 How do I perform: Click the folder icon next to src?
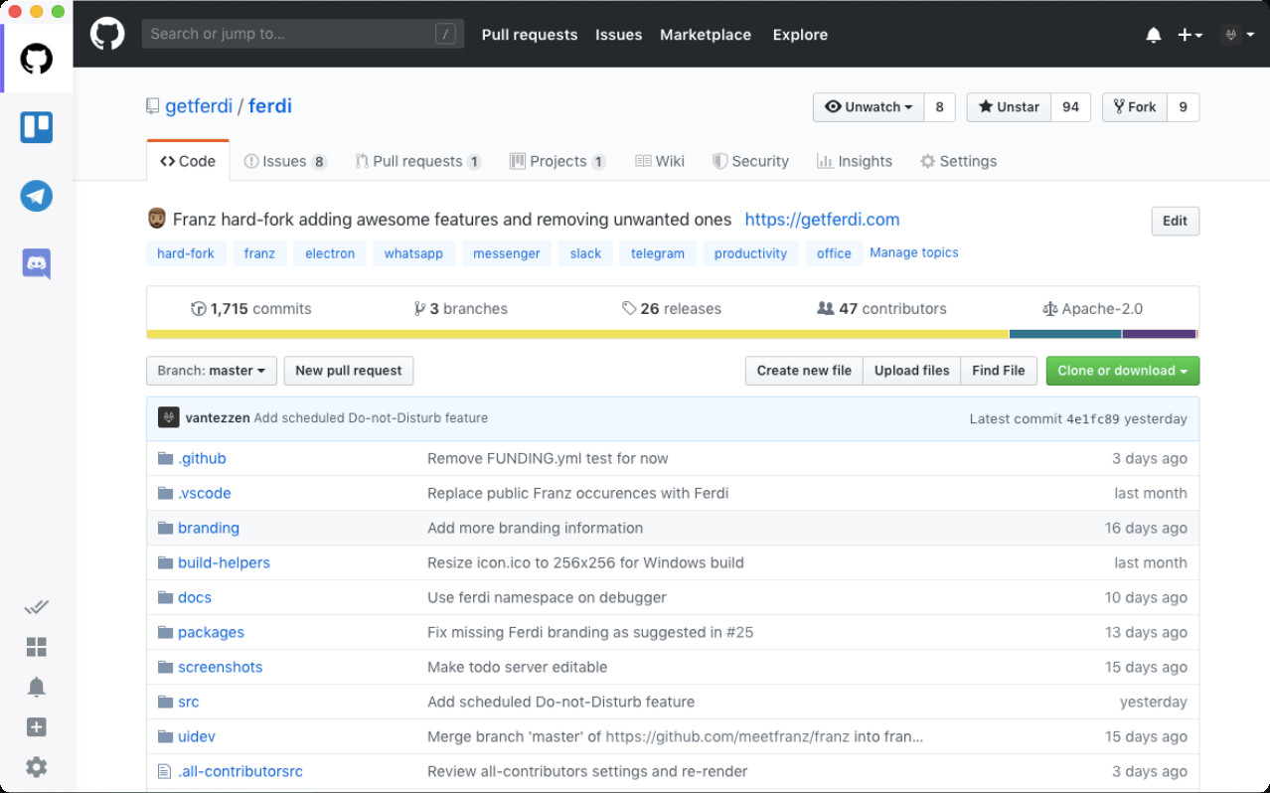click(165, 702)
